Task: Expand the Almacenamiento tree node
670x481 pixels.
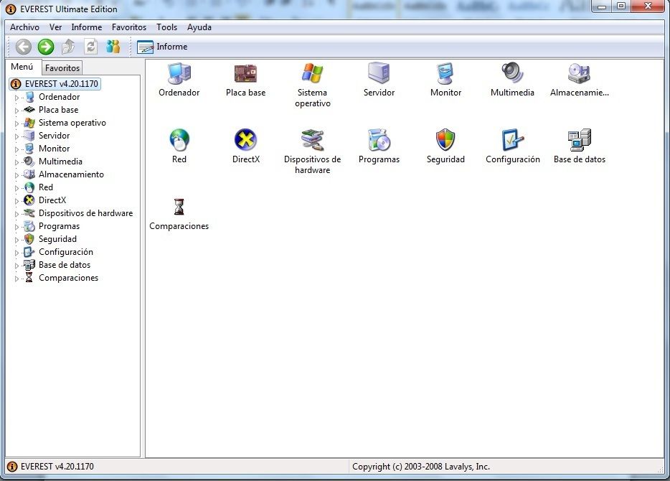Action: coord(17,175)
